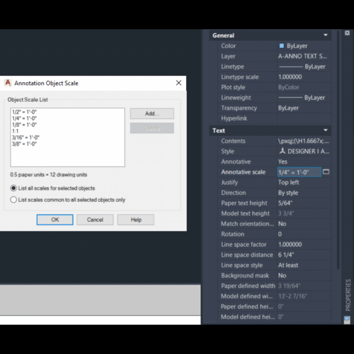Click the annotative style icon in the Style row

click(x=282, y=151)
